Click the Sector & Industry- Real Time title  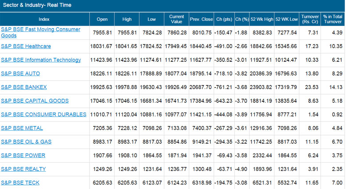[37, 5]
